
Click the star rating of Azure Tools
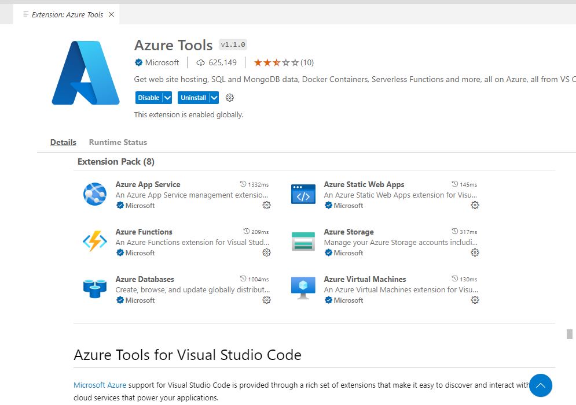click(276, 62)
